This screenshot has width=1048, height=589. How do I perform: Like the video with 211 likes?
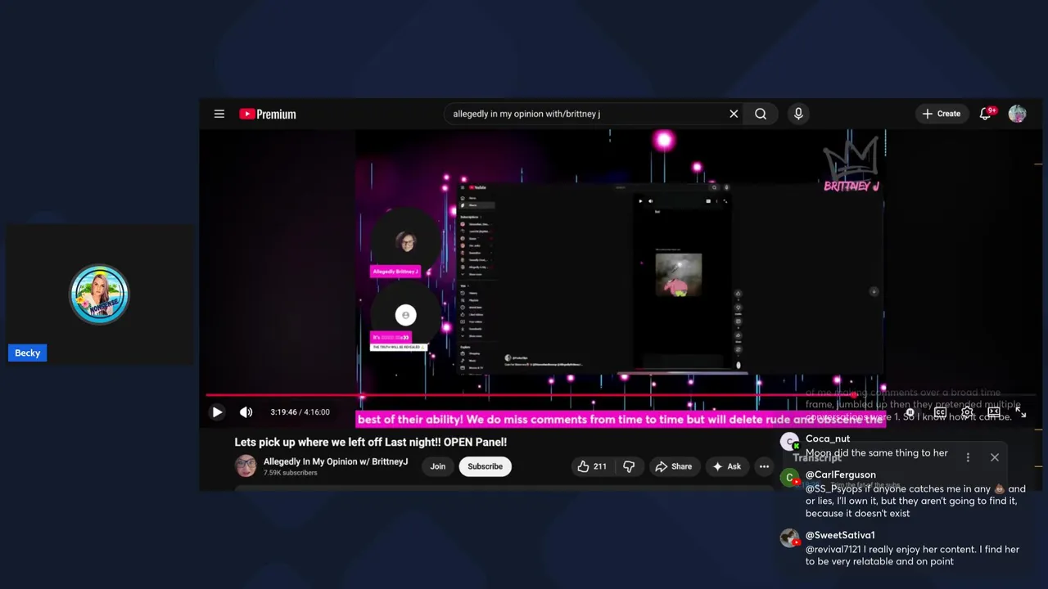tap(592, 466)
